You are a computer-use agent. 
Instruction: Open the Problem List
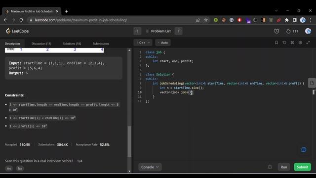point(158,31)
